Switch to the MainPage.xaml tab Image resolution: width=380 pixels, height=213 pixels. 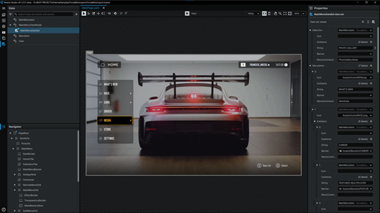click(91, 8)
